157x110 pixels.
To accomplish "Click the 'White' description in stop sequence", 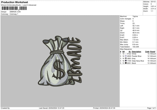I will (134, 54).
